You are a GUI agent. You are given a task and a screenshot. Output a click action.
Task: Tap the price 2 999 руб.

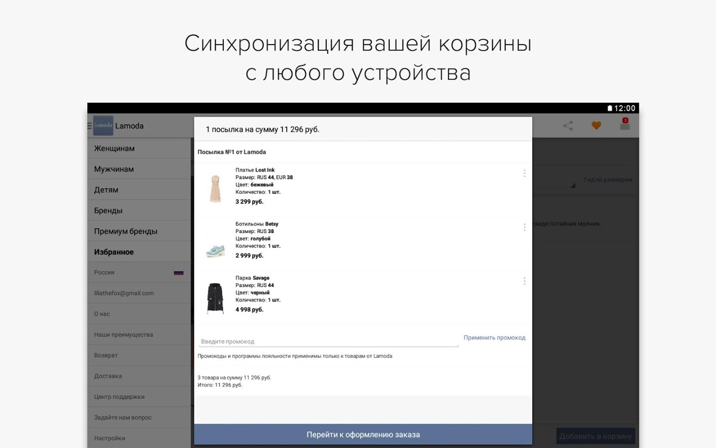[x=250, y=255]
